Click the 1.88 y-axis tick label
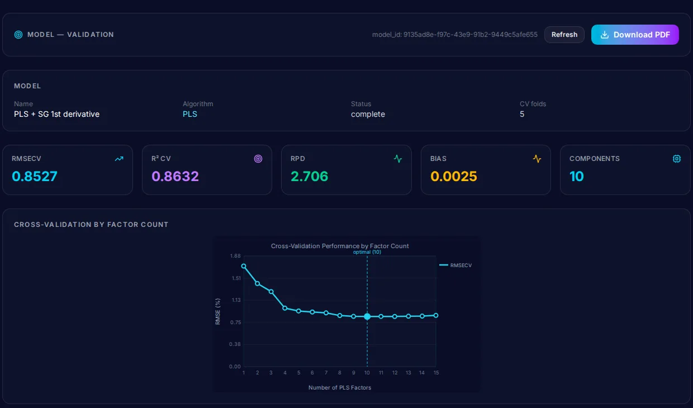This screenshot has width=693, height=408. (235, 256)
